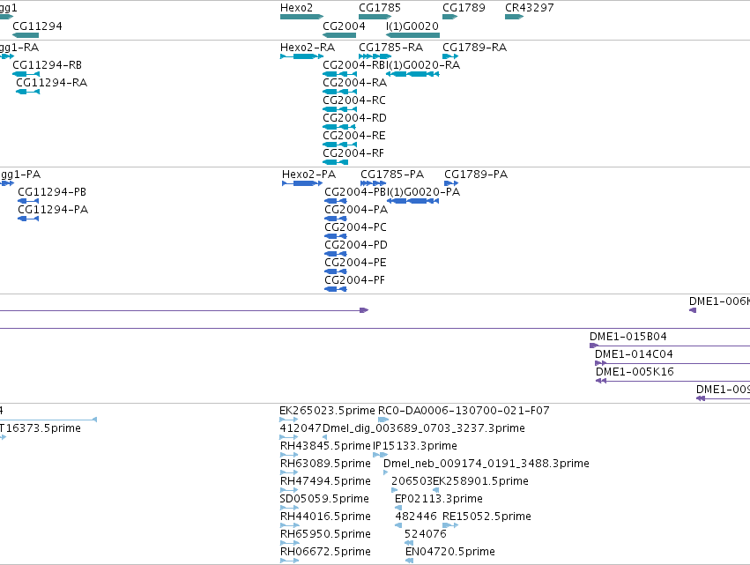The width and height of the screenshot is (750, 565).
Task: Click the CG11294 gene feature
Action: (26, 35)
